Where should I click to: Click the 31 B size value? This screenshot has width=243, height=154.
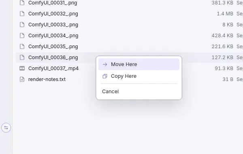228,79
